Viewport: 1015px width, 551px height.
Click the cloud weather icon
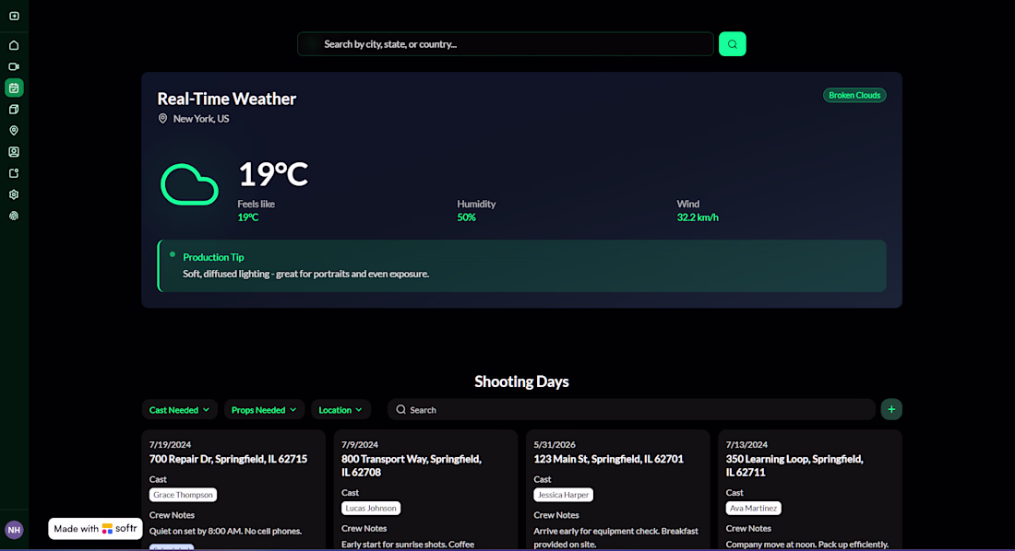[189, 185]
